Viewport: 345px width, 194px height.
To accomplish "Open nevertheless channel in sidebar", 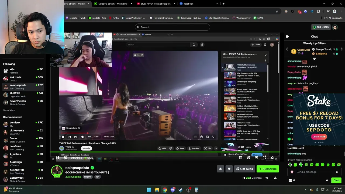I will pos(23,102).
